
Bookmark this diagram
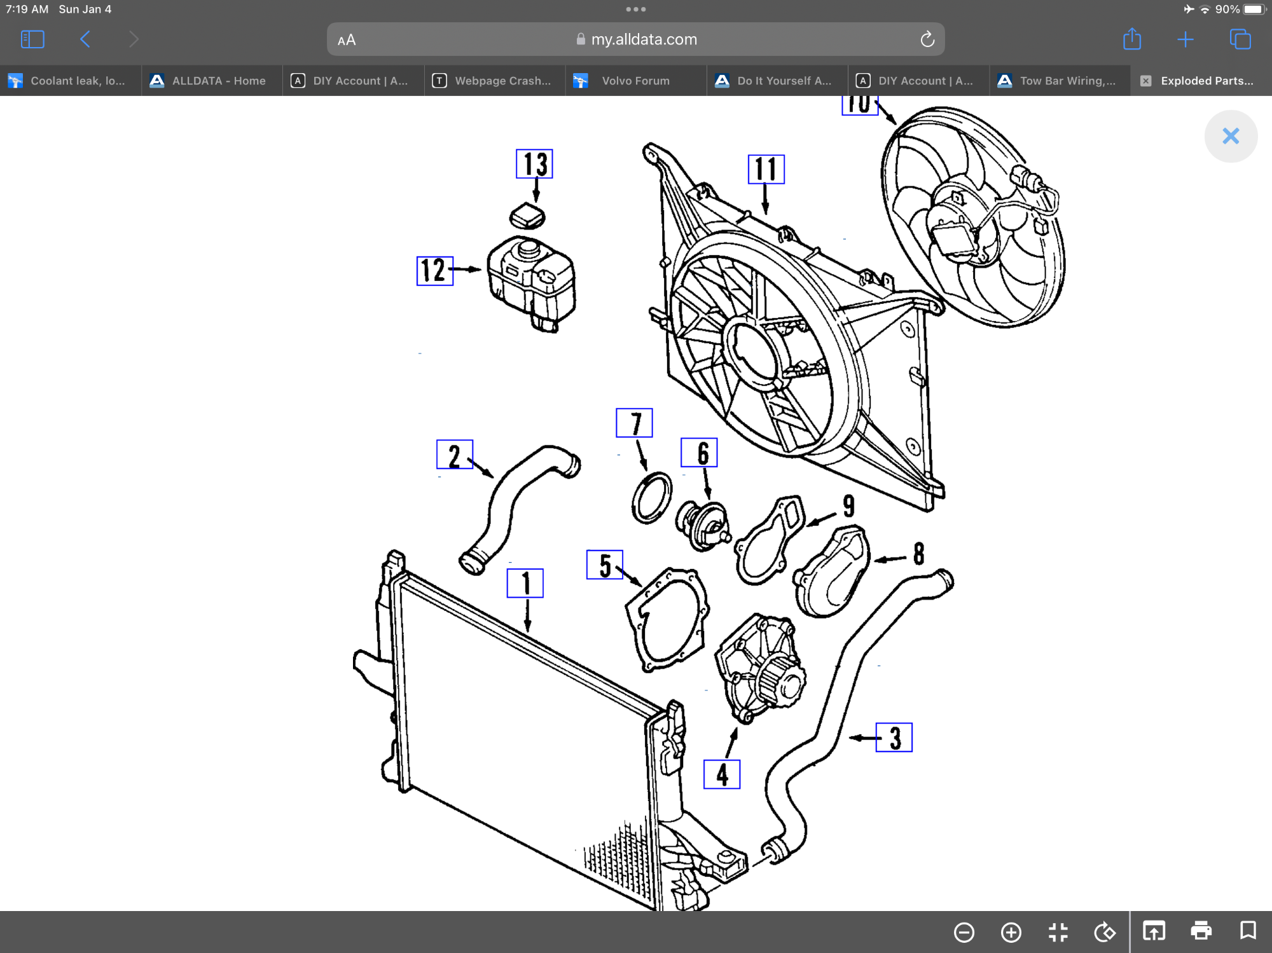point(1248,931)
